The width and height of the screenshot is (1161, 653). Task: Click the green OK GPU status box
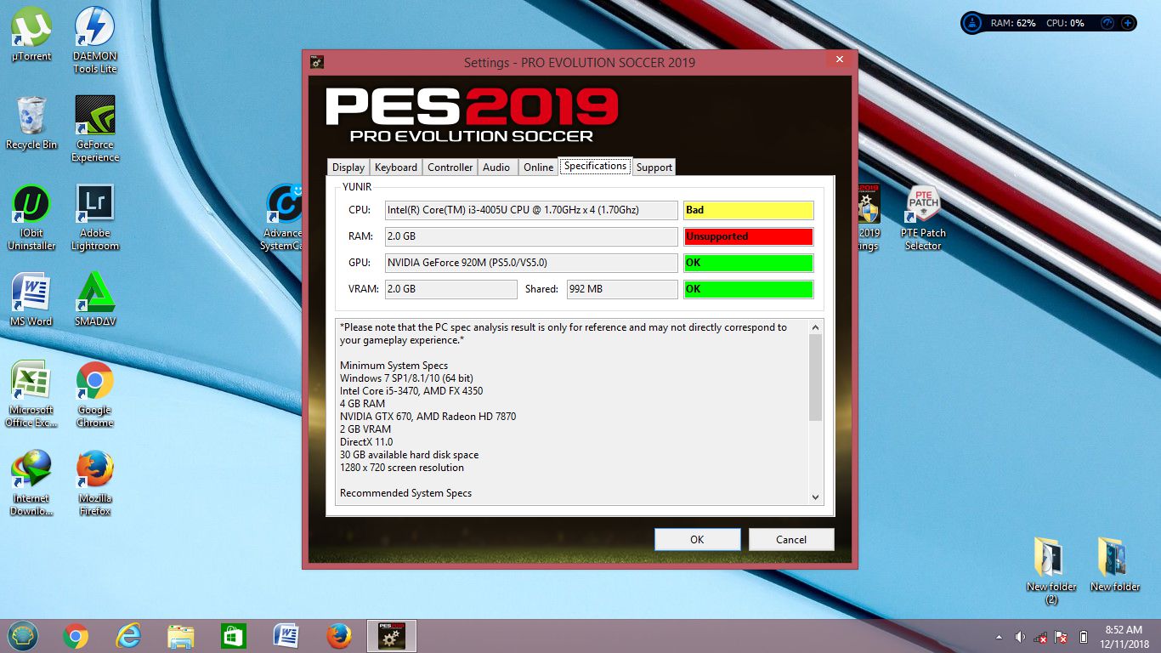749,263
